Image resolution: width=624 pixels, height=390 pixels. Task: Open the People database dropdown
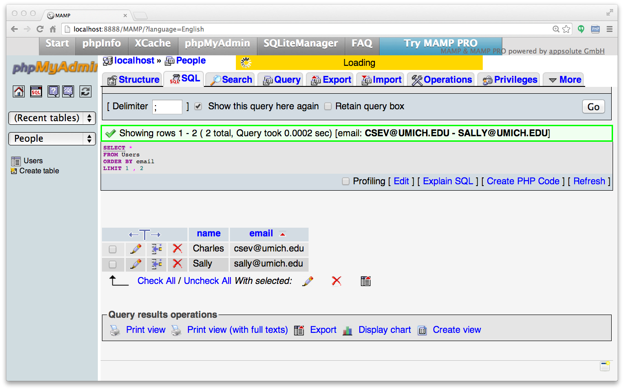[52, 139]
